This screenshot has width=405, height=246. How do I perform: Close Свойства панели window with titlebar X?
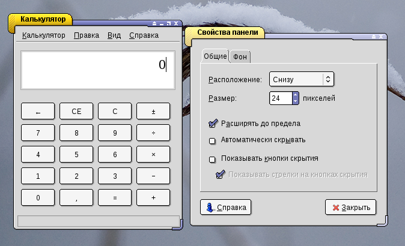pyautogui.click(x=381, y=37)
